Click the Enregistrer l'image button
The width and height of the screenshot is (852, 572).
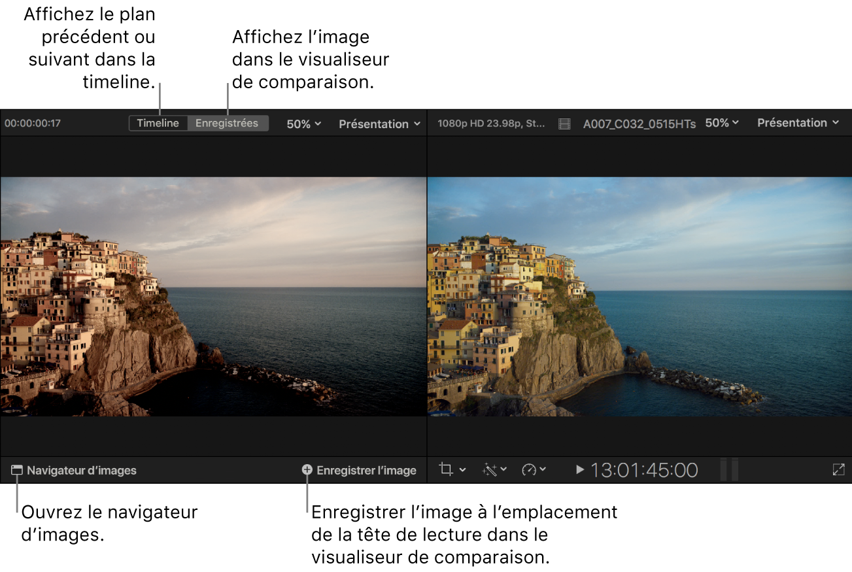pos(366,470)
